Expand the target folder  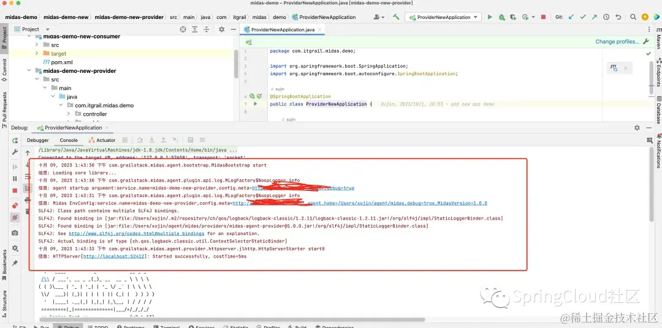(x=37, y=53)
